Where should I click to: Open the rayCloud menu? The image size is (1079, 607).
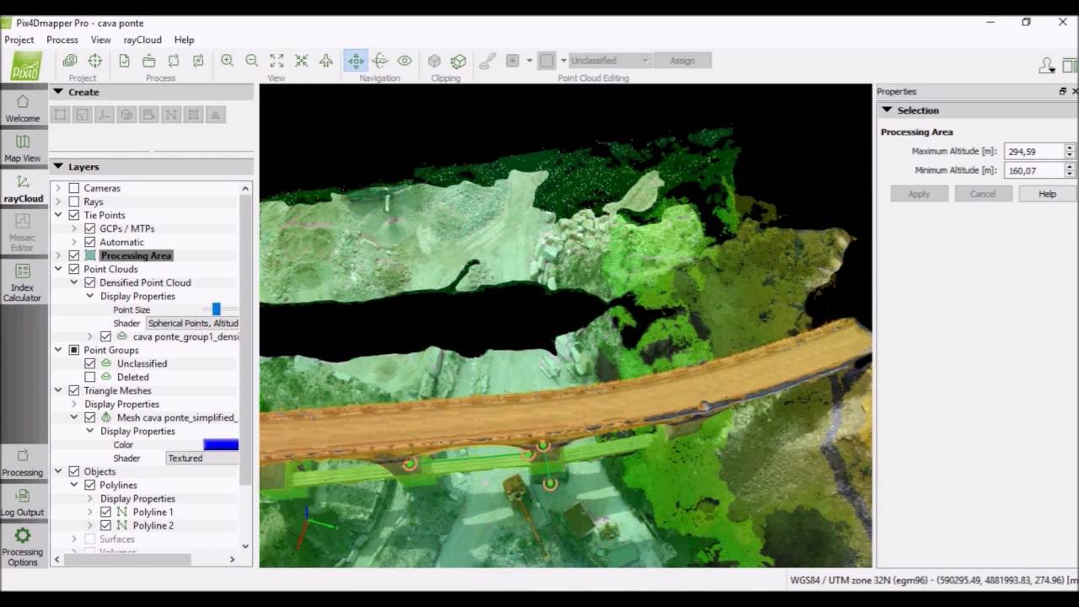[x=142, y=40]
